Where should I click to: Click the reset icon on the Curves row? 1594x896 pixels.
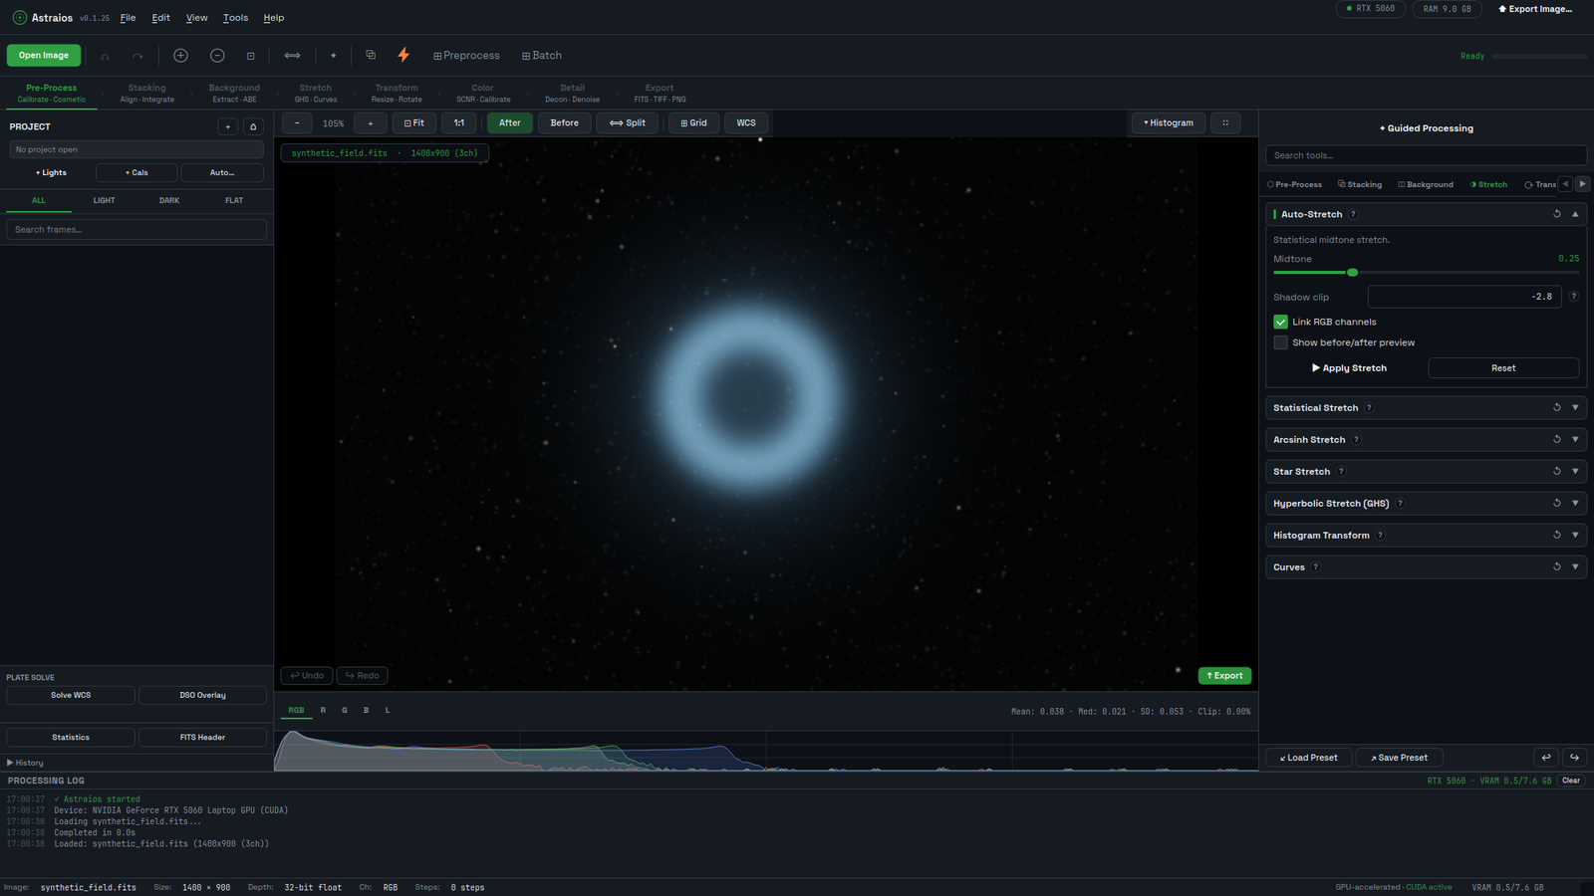[1557, 567]
